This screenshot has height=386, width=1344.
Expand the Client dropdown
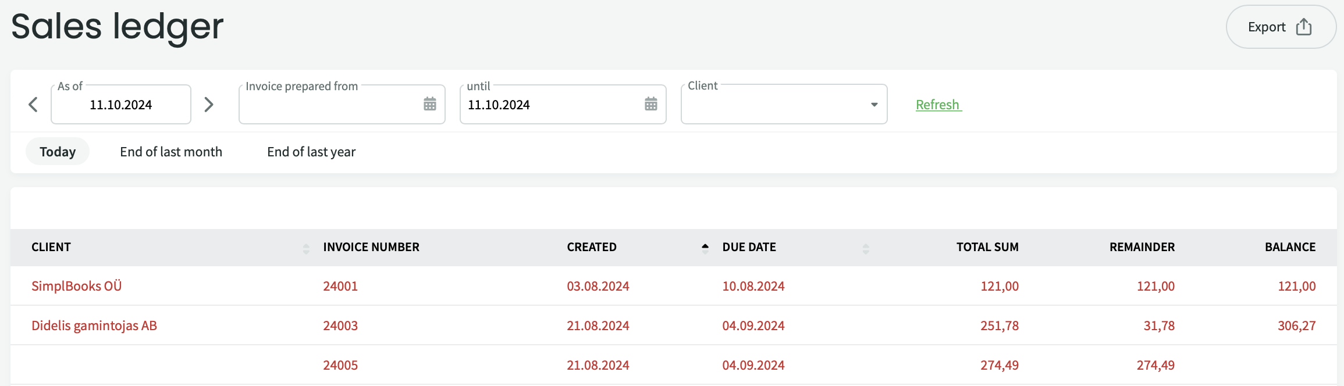pos(873,105)
